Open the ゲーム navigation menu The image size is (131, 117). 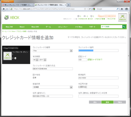48,27
